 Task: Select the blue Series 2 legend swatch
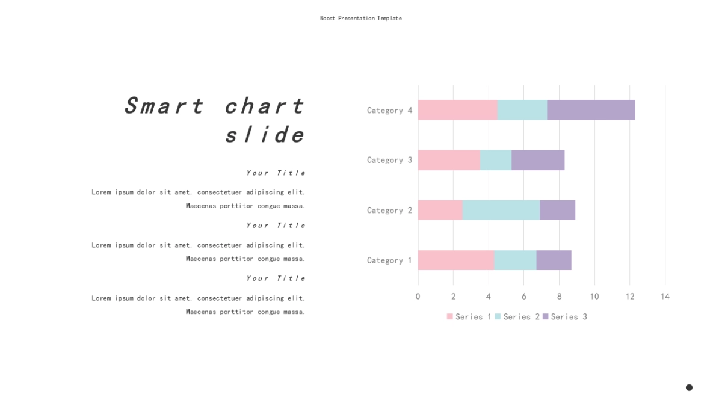click(x=498, y=316)
